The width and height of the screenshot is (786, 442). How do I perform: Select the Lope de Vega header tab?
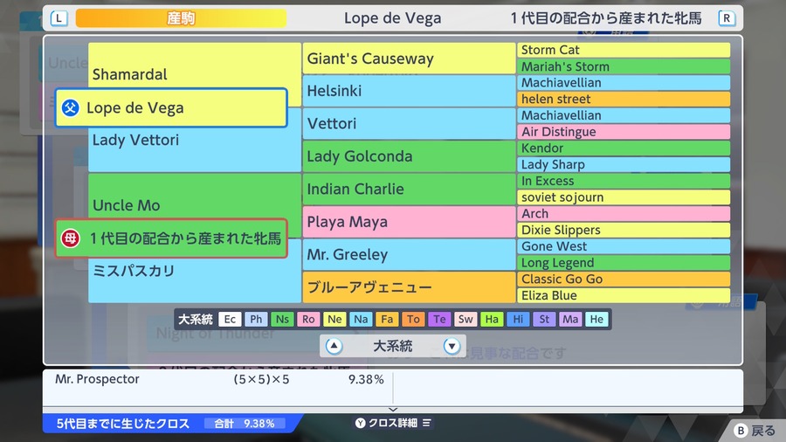coord(392,18)
